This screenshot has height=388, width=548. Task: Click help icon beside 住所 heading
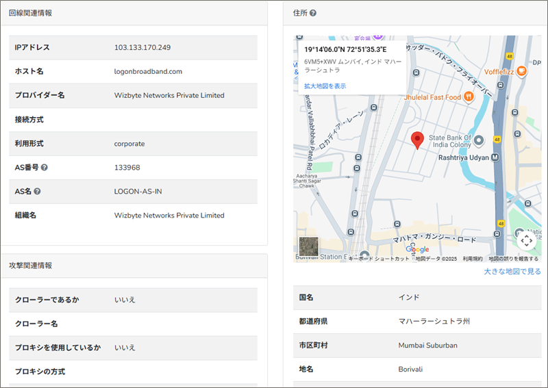click(x=313, y=13)
